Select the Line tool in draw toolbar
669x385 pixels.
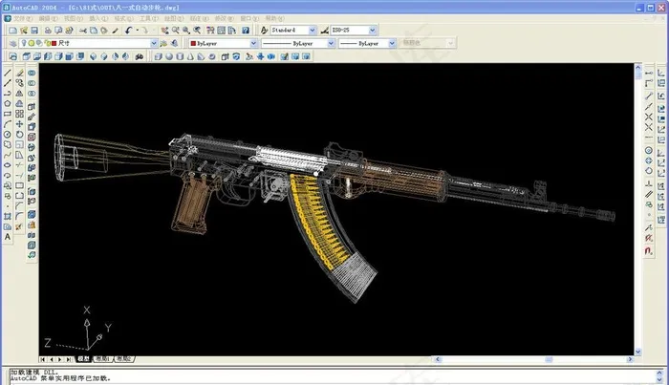tap(8, 73)
